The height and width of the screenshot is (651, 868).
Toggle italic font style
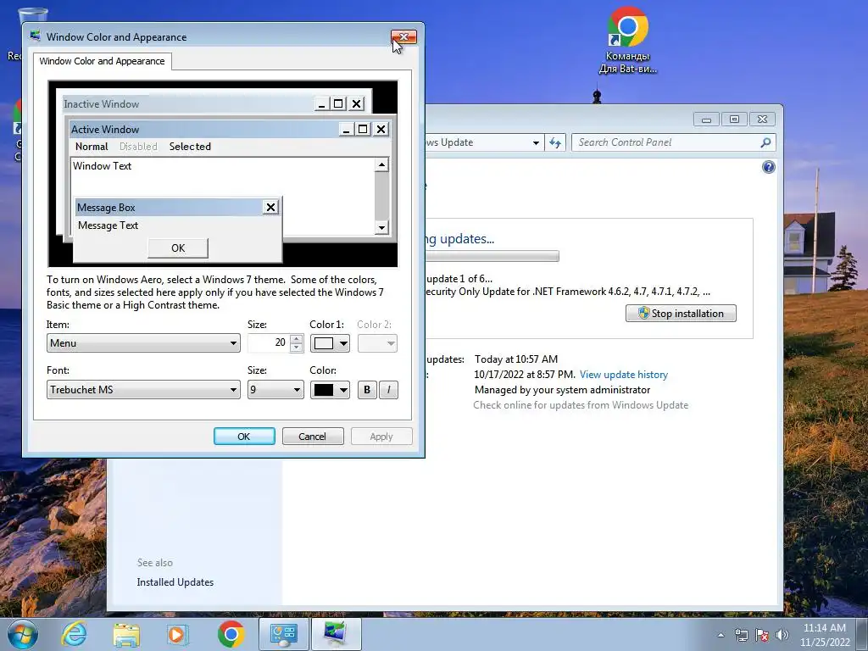pyautogui.click(x=388, y=390)
